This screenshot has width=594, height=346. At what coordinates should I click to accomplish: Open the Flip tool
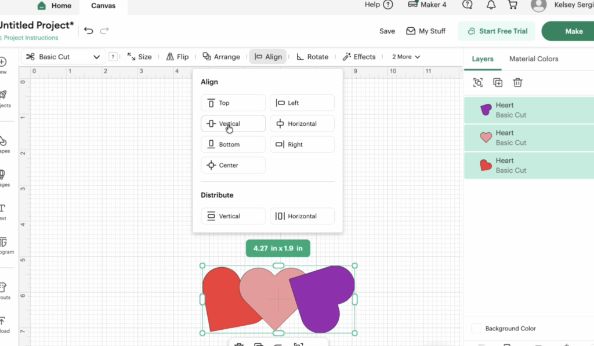tap(178, 57)
